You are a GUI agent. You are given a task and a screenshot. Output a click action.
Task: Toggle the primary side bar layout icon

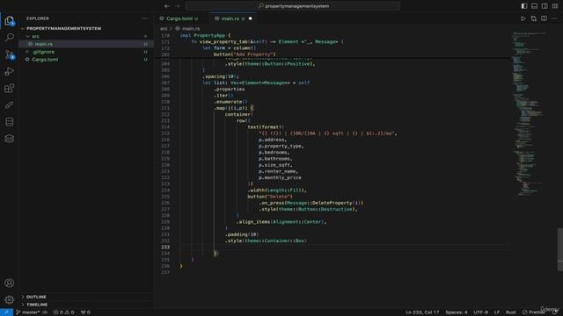click(524, 6)
